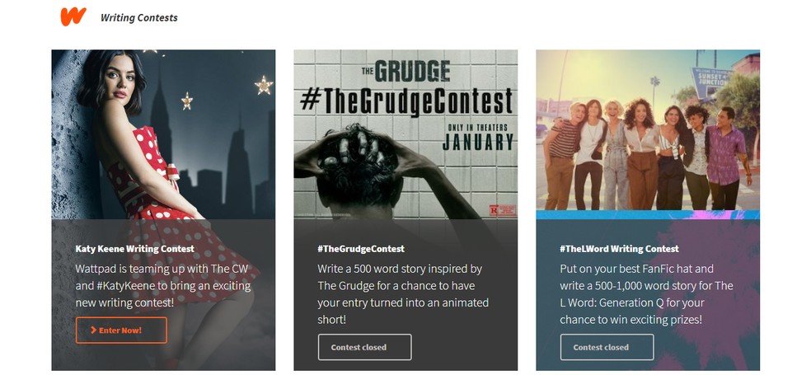
Task: Click Only In Theaters January poster text
Action: (x=477, y=135)
